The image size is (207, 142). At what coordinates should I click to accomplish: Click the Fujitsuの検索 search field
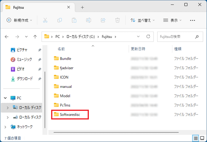tap(180, 37)
